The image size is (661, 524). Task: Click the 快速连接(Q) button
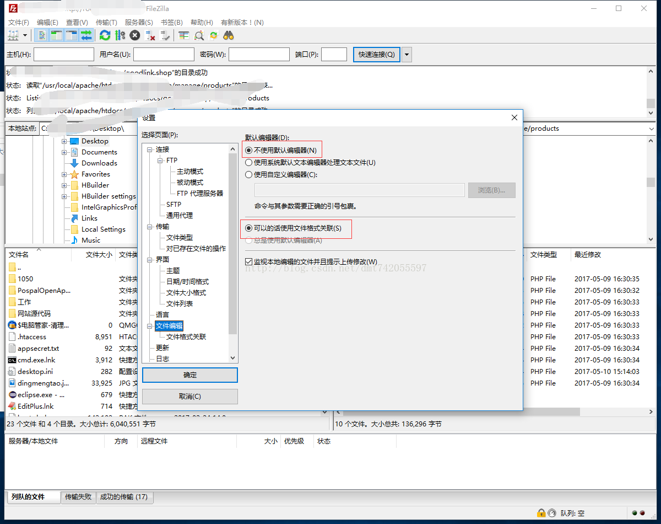377,55
